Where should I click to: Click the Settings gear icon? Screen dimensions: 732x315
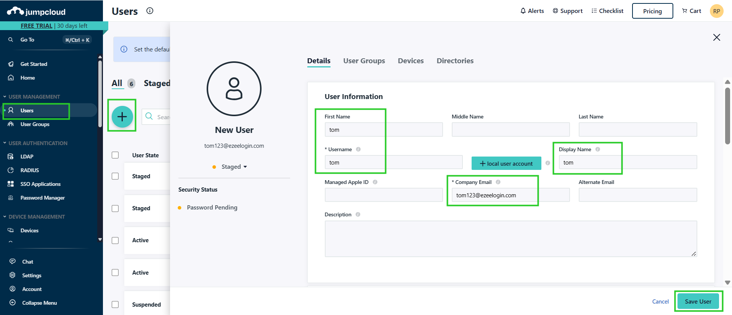point(13,275)
